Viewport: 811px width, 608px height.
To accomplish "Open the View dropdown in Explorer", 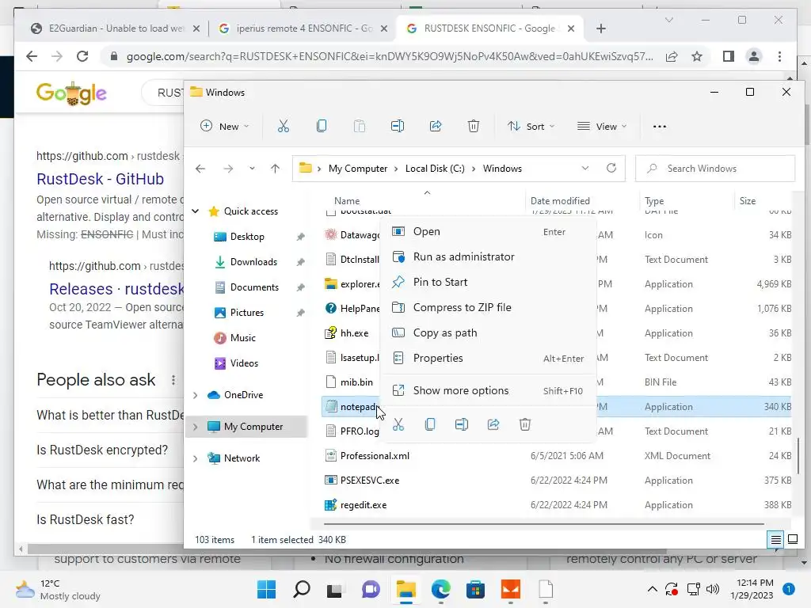I will click(x=602, y=126).
